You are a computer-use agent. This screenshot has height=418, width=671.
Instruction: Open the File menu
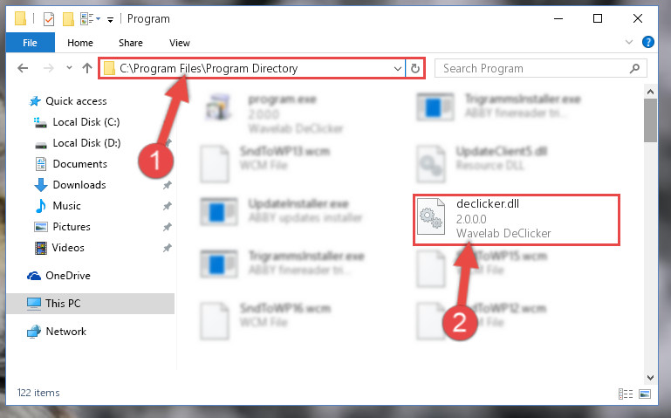pyautogui.click(x=30, y=43)
